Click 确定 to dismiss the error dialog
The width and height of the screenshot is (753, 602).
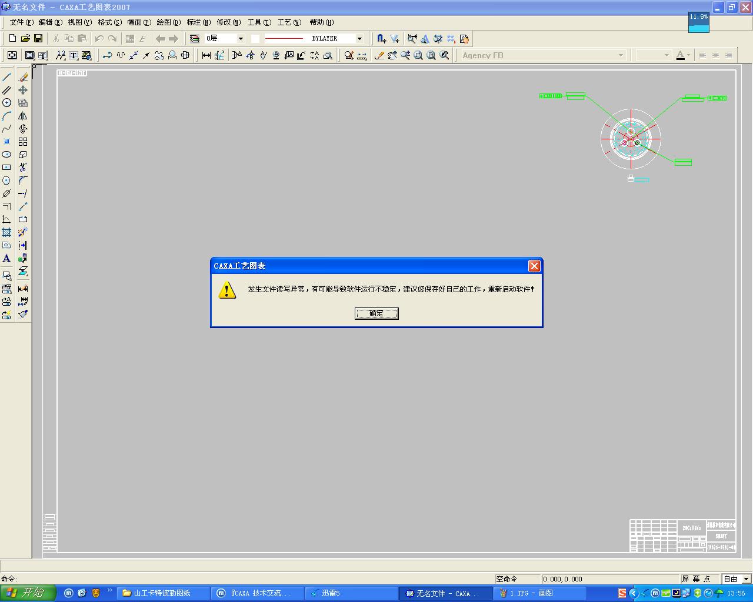pos(376,313)
